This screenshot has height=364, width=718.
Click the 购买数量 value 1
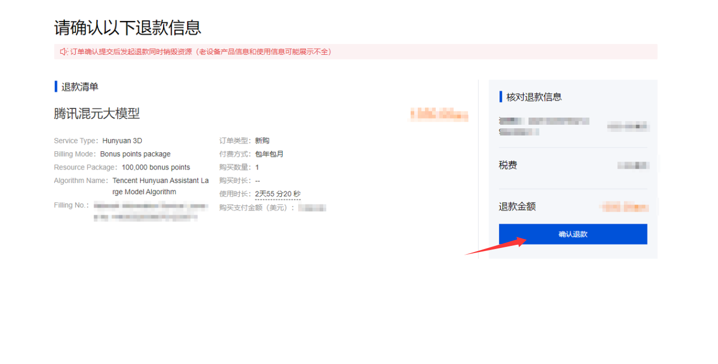(257, 167)
